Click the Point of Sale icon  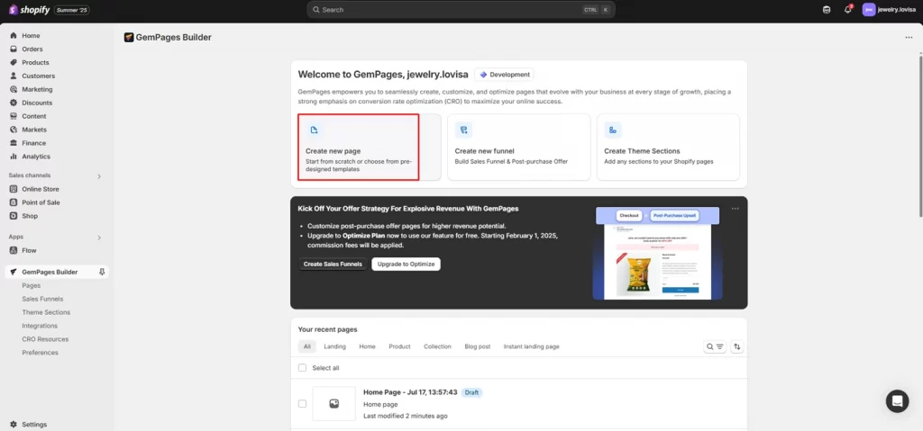[x=13, y=202]
